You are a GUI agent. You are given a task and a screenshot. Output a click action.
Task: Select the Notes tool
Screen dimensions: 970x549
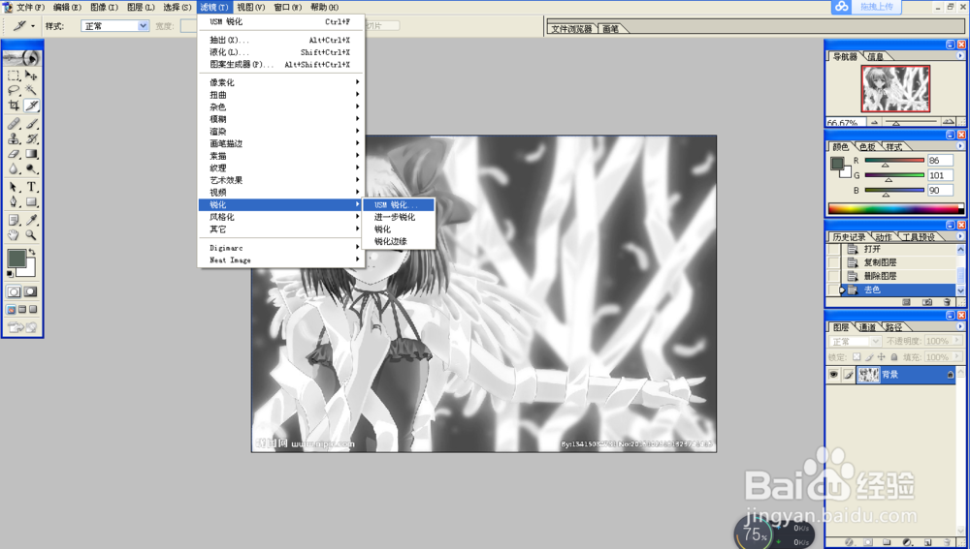[x=14, y=219]
